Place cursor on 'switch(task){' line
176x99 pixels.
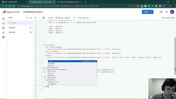49,45
